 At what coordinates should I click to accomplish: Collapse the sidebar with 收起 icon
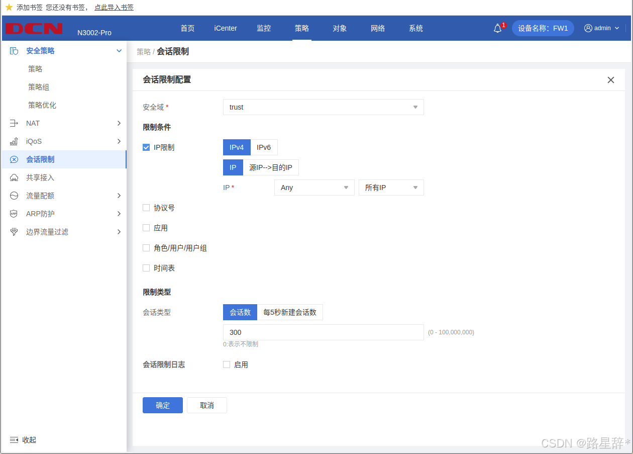[x=14, y=440]
